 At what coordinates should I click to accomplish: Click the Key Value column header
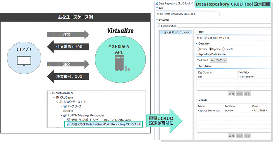coord(244,72)
